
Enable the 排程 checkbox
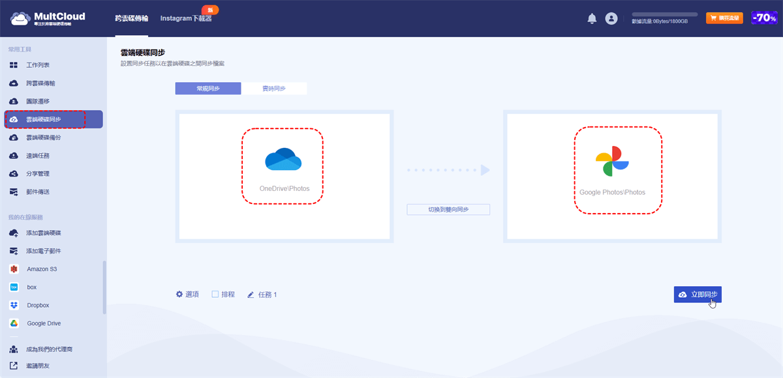tap(215, 295)
